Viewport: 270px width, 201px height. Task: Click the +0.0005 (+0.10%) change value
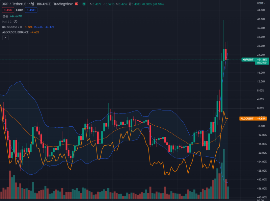click(153, 4)
